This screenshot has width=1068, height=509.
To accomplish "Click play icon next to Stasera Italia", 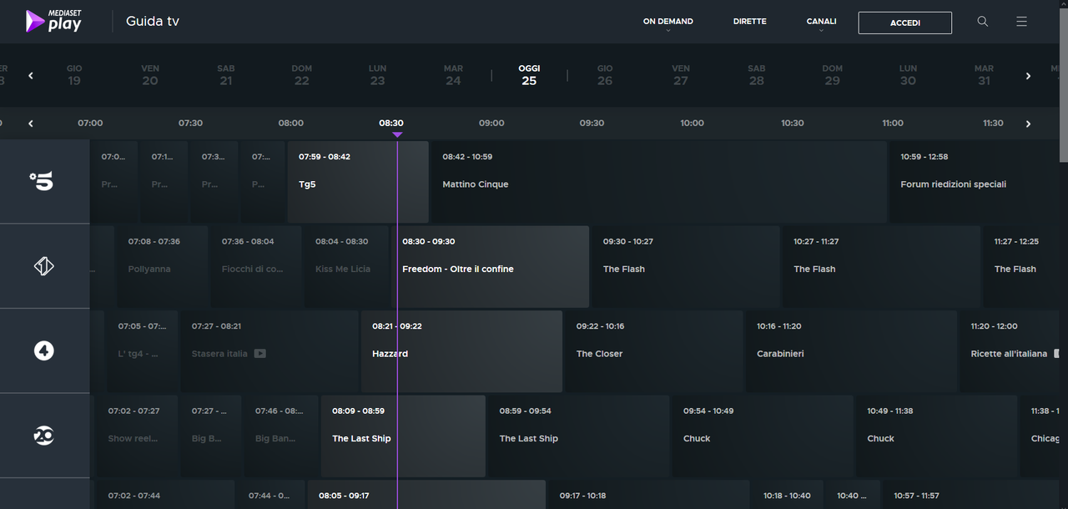I will click(260, 354).
